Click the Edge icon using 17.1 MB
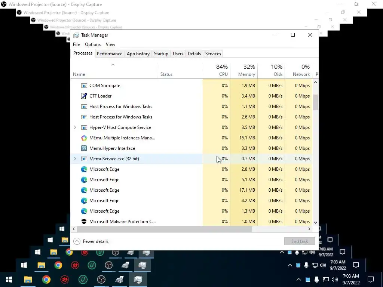 84,190
